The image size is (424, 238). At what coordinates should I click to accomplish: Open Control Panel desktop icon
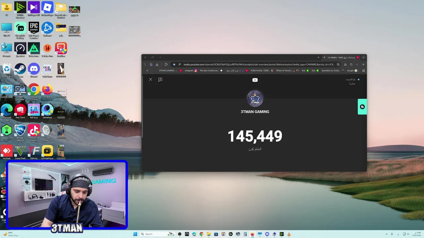tap(7, 91)
